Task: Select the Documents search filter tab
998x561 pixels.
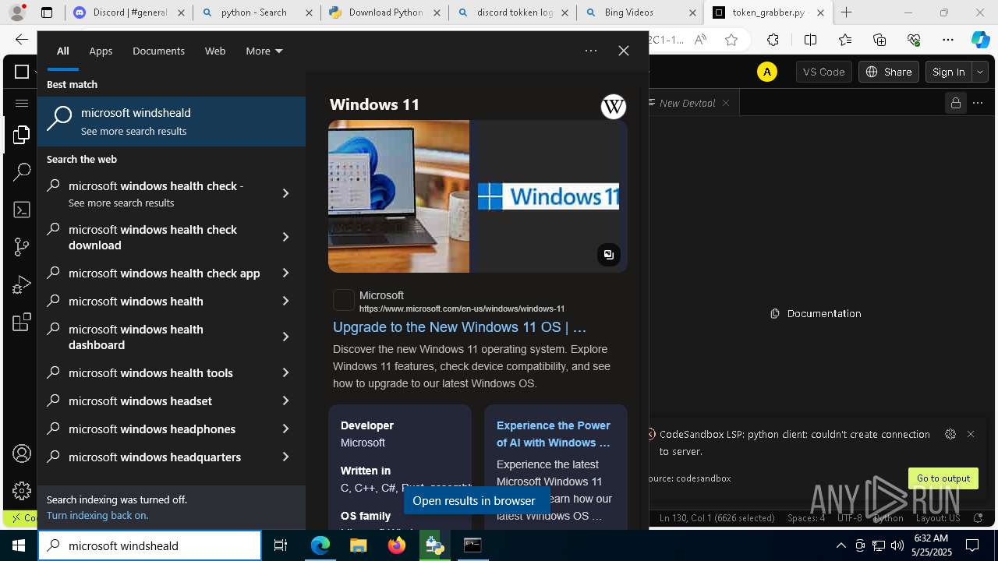Action: coord(158,51)
